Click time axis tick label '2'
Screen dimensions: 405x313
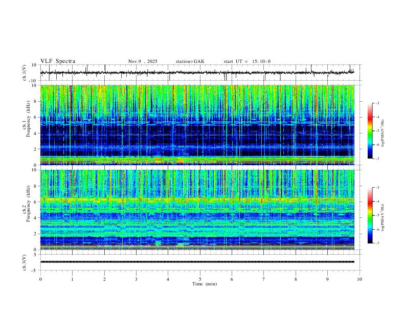click(x=104, y=279)
